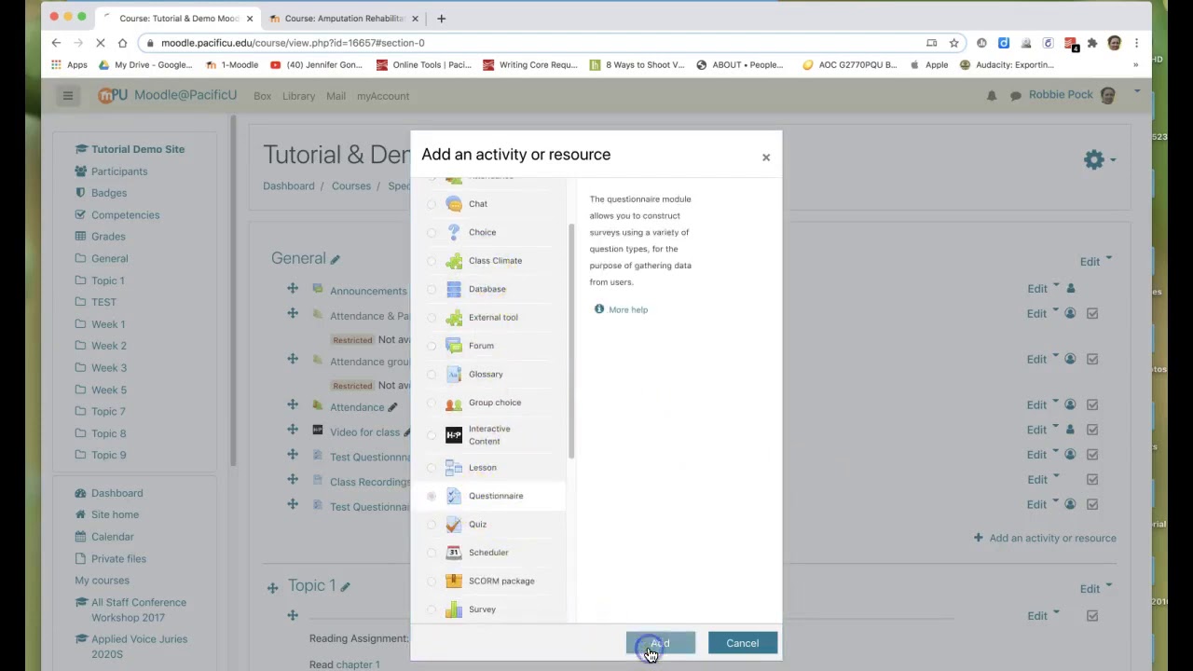Viewport: 1193px width, 671px height.
Task: Select the Glossary activity radio button
Action: pyautogui.click(x=432, y=375)
